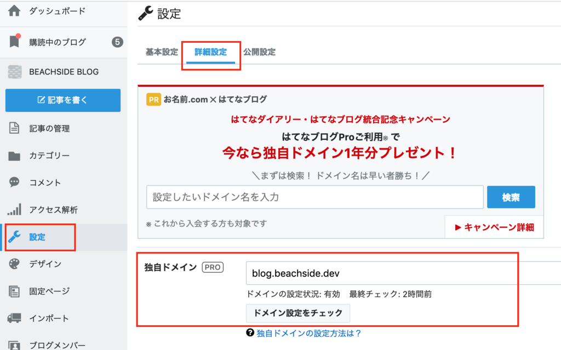Viewport: 561px width, 350px height.
Task: Click the まずは検索！ドメイン名は早い者勝ち！ text
Action: click(341, 176)
